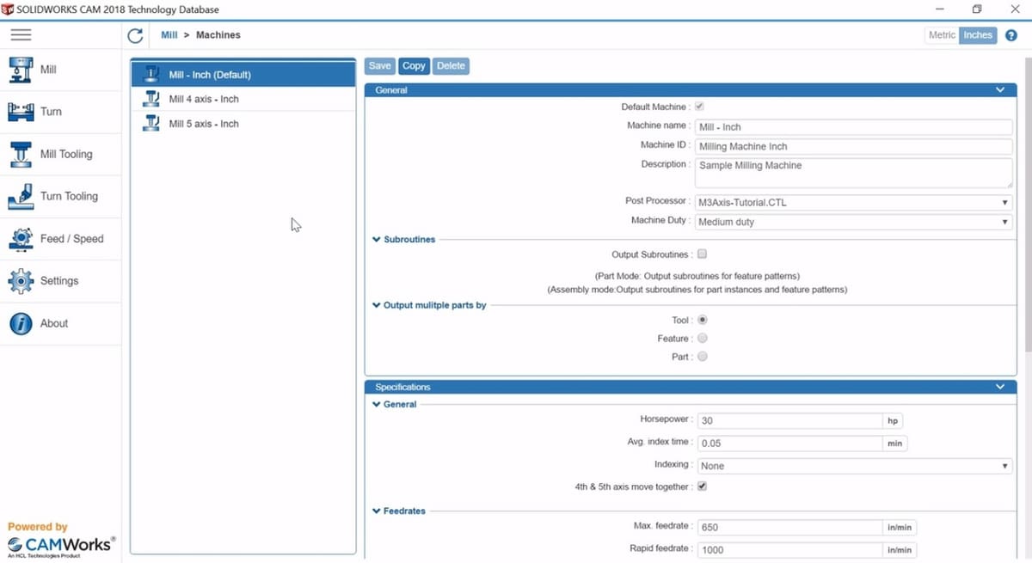Click the Horsepower input field
Image resolution: width=1032 pixels, height=563 pixels.
tap(789, 421)
